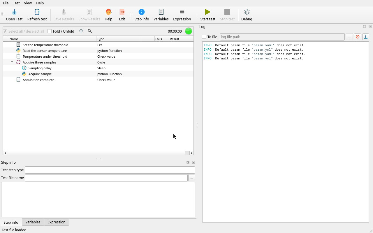Image resolution: width=373 pixels, height=233 pixels.
Task: Click the Sleep type cell
Action: click(101, 68)
